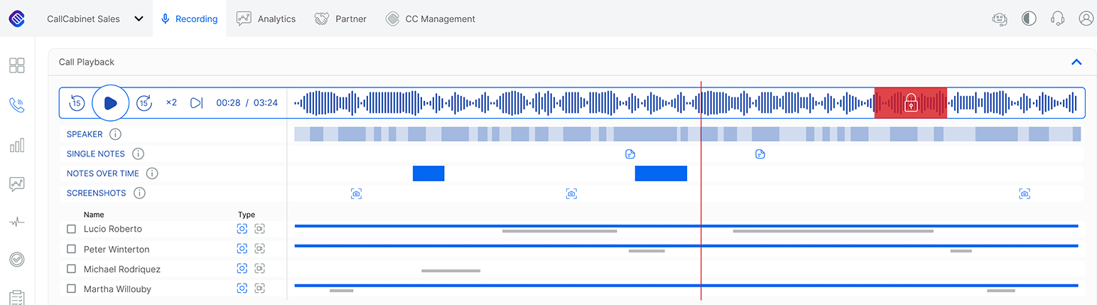The width and height of the screenshot is (1097, 305).
Task: Check the Lucio Roberto checkbox
Action: coord(71,229)
